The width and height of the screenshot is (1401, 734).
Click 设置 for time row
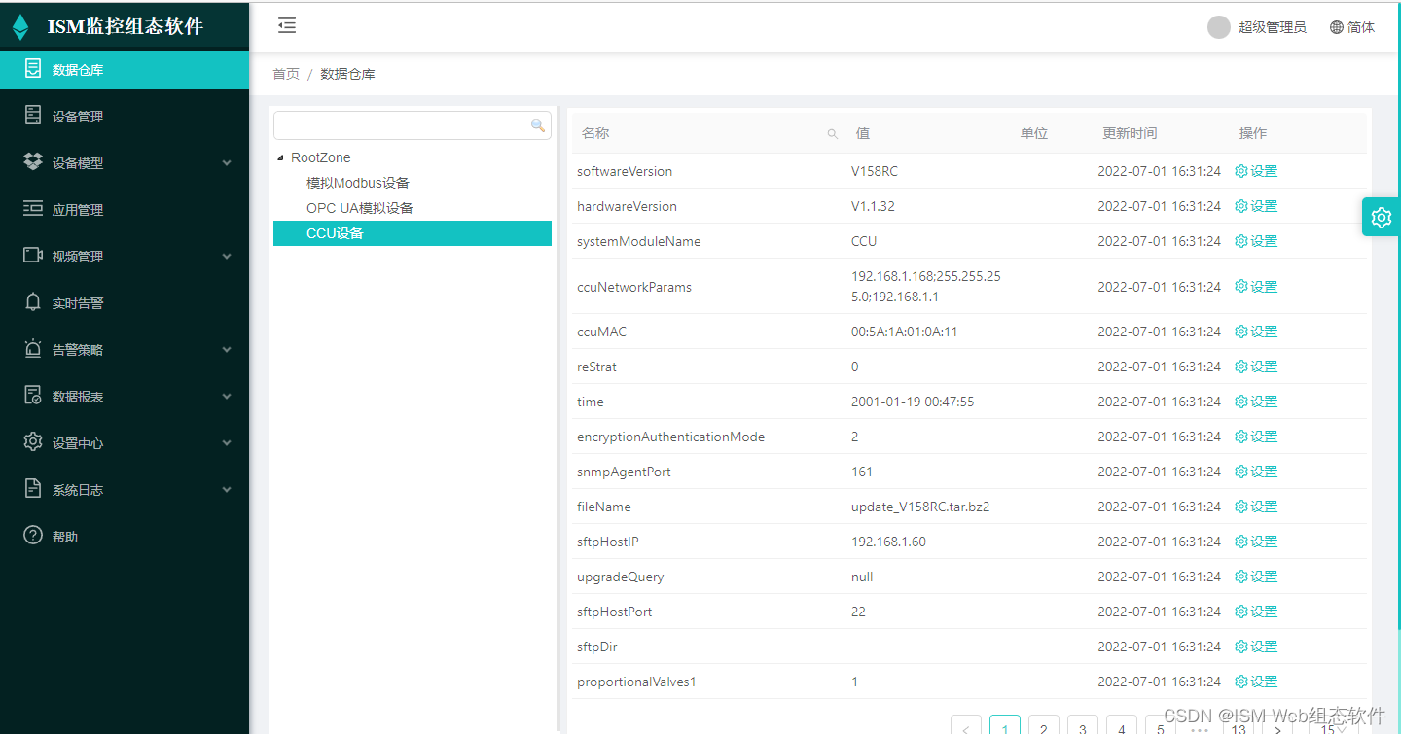[1256, 402]
